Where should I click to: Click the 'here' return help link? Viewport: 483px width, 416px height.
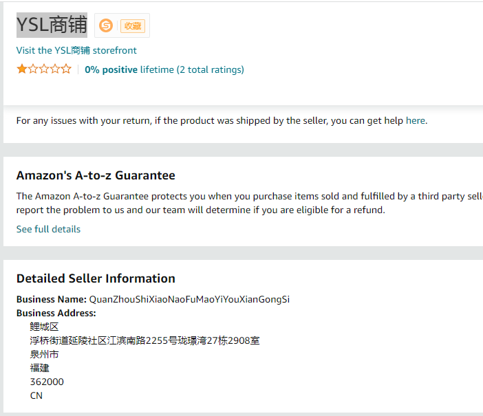pos(416,120)
